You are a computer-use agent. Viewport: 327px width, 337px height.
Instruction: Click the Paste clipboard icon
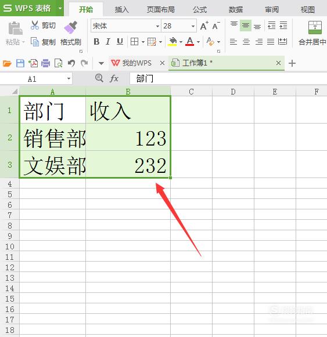(15, 28)
